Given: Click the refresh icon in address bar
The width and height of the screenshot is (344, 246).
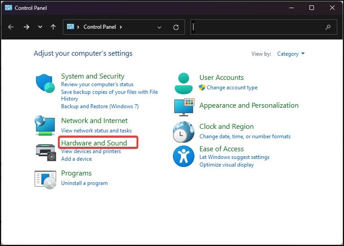Looking at the screenshot, I should tap(176, 27).
